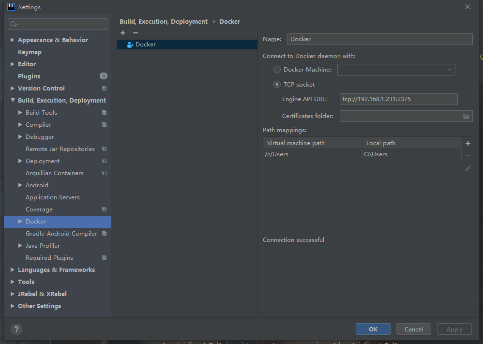Click project-level icon beside Gradle-Android Compiler

click(105, 233)
